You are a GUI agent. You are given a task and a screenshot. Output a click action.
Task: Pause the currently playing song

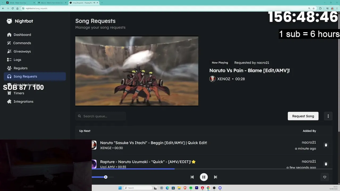click(204, 177)
